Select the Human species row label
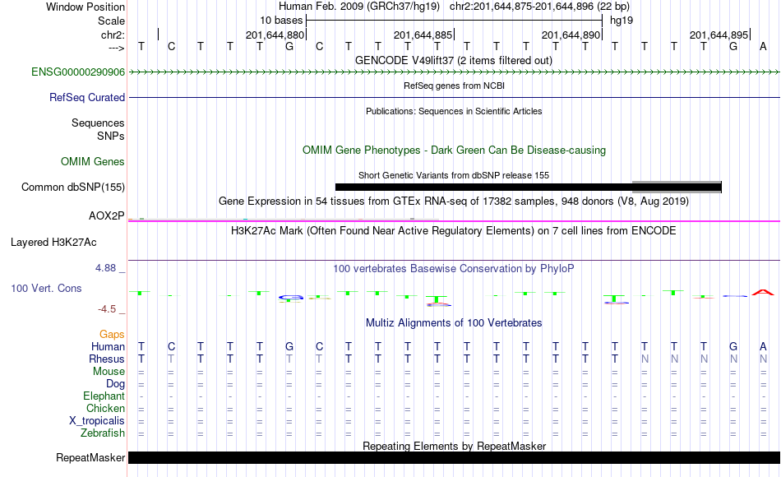Image resolution: width=781 pixels, height=477 pixels. coord(108,347)
